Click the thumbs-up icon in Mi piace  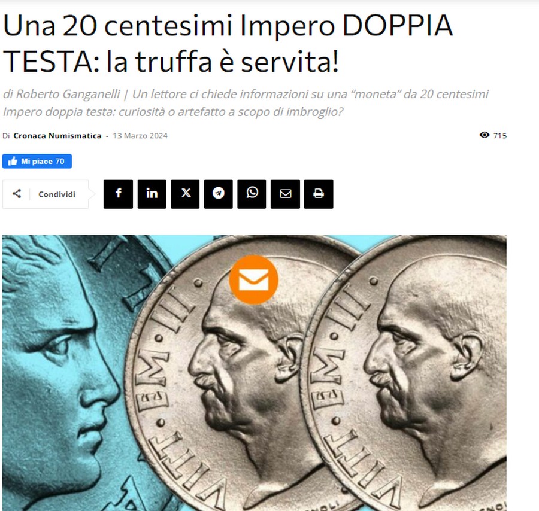pyautogui.click(x=13, y=161)
